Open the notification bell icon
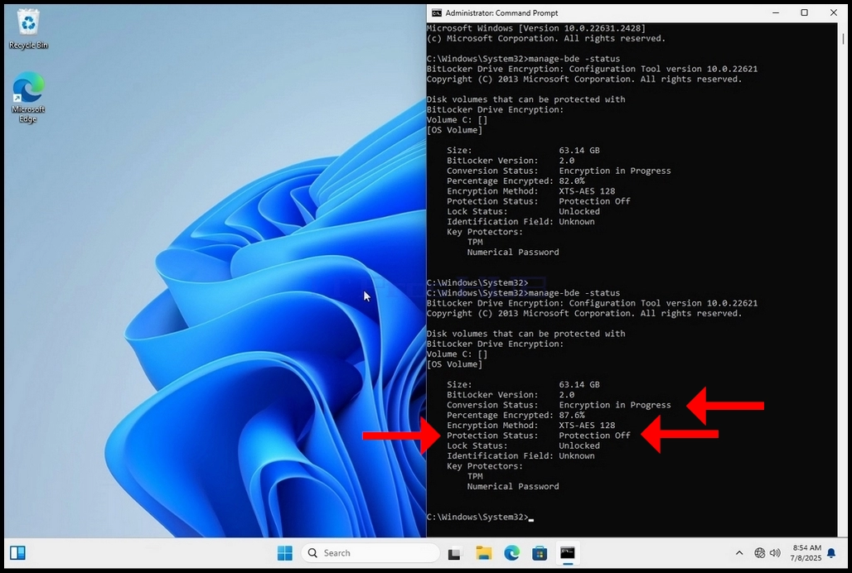The image size is (852, 573). pos(831,553)
